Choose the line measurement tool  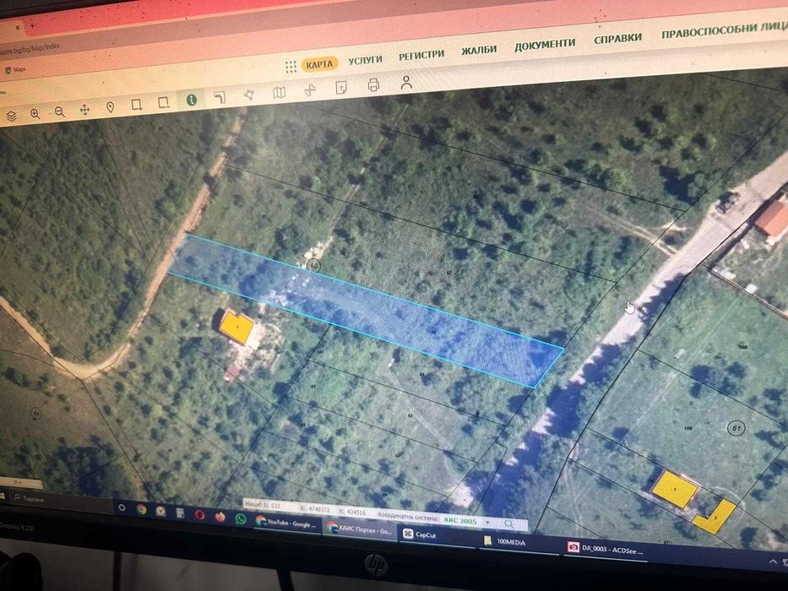[220, 96]
